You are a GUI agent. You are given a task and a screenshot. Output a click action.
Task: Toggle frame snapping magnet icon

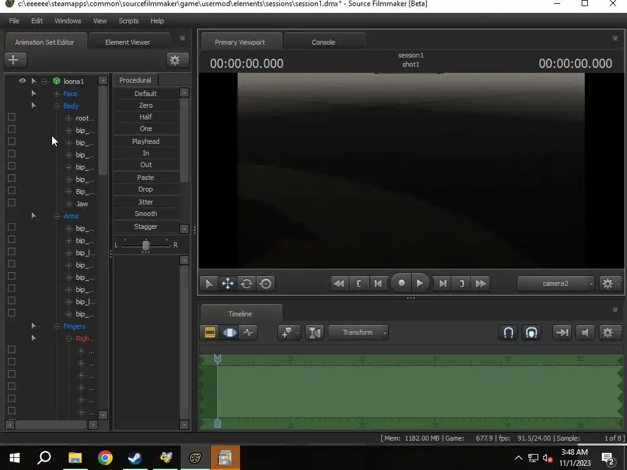[x=531, y=332]
